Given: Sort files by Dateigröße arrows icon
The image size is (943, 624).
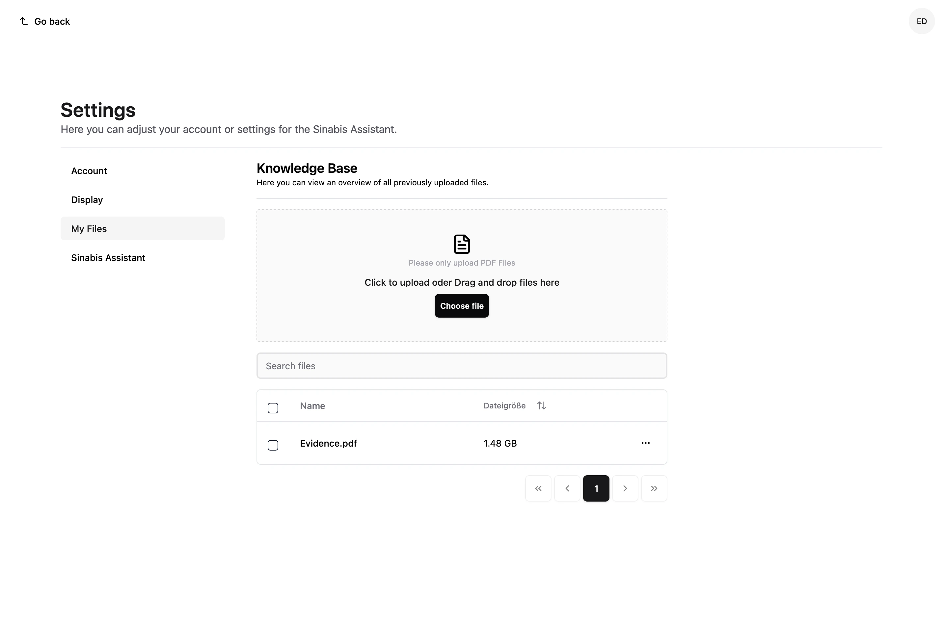Looking at the screenshot, I should (x=541, y=405).
